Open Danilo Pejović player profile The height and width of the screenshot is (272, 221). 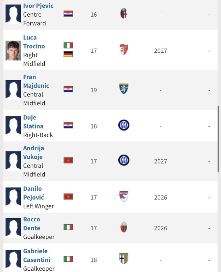tap(33, 193)
